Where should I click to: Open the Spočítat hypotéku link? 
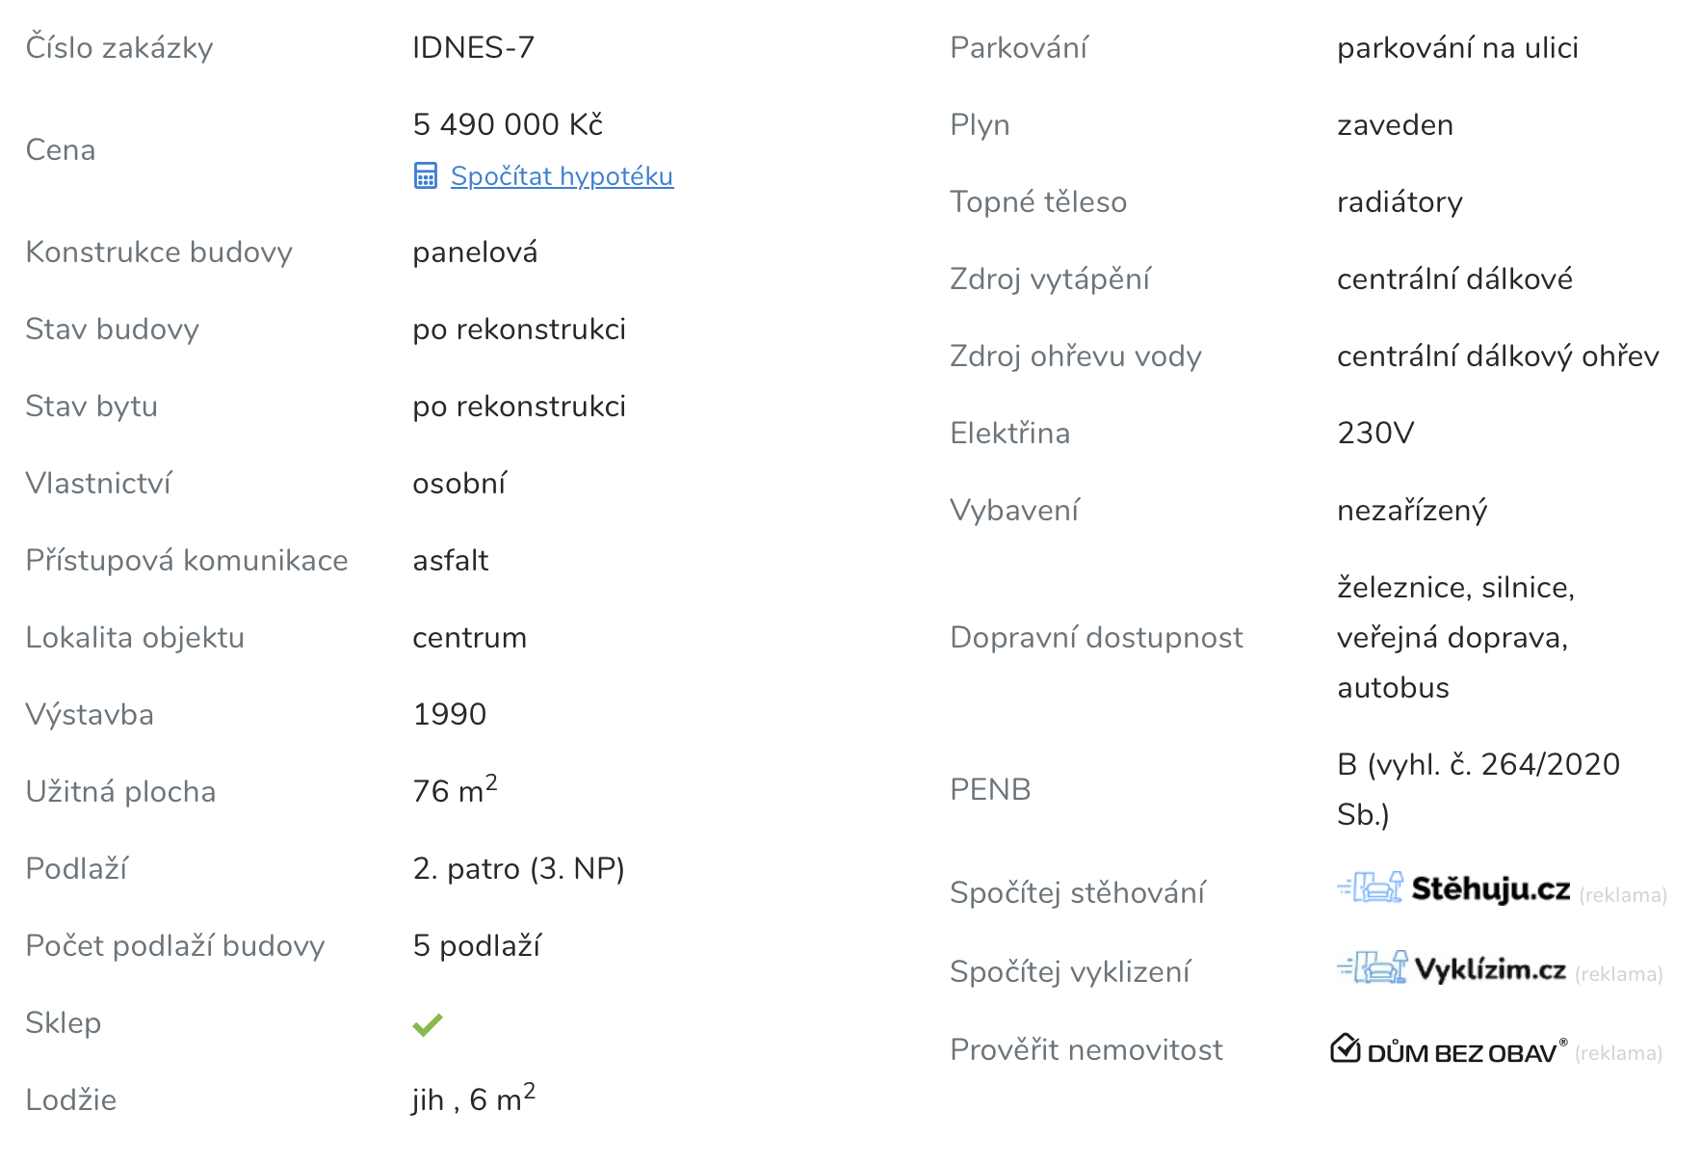[562, 176]
